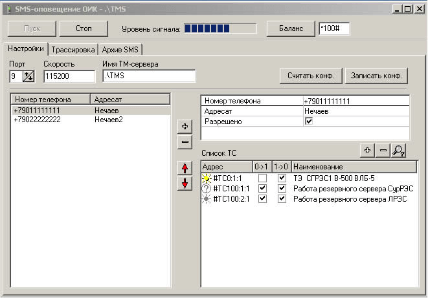Screen dimensions: 428x298
Task: Click the Порт number spinner arrows
Action: coord(28,76)
